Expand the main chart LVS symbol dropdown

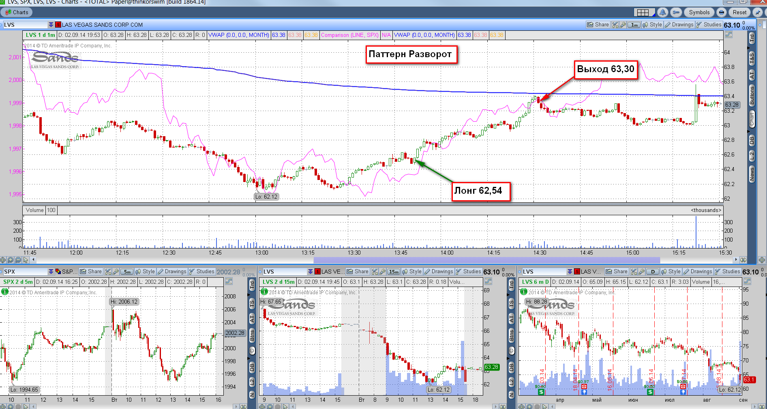tap(51, 25)
